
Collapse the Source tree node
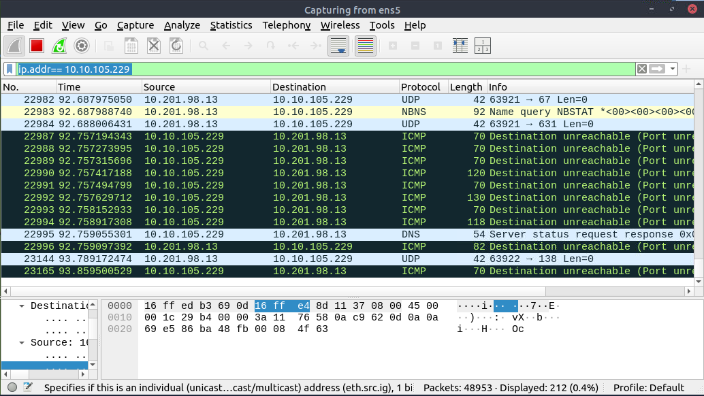click(x=22, y=343)
